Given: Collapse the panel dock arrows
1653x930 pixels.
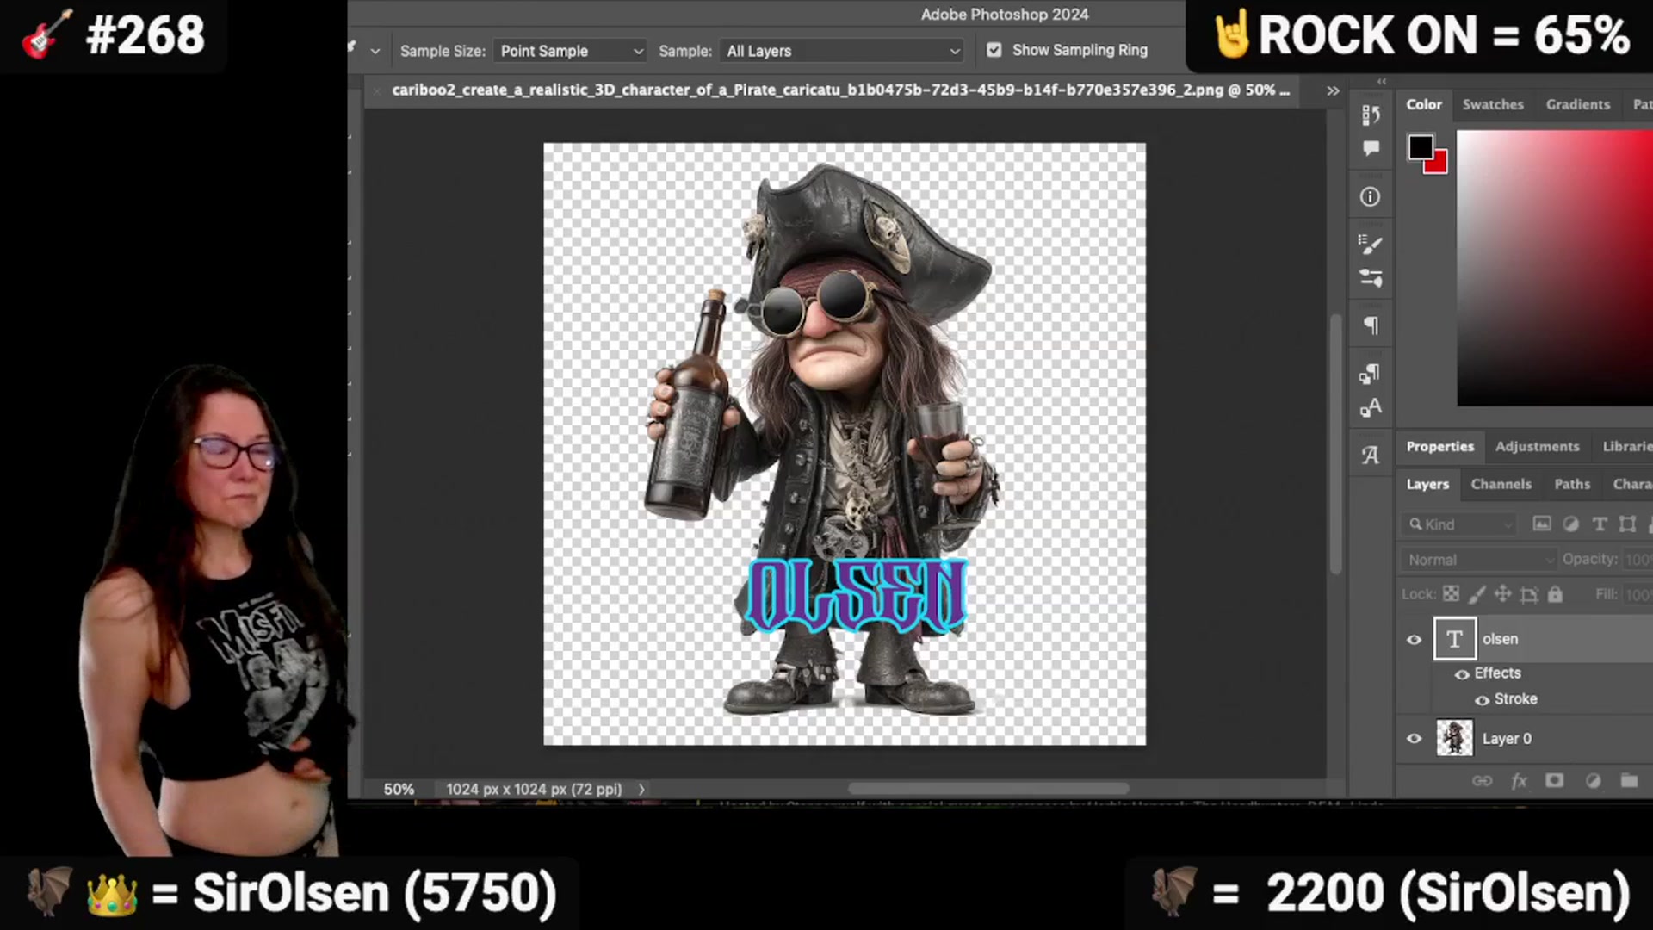Looking at the screenshot, I should point(1382,81).
